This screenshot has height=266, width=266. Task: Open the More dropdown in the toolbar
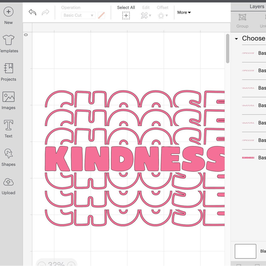click(x=184, y=12)
